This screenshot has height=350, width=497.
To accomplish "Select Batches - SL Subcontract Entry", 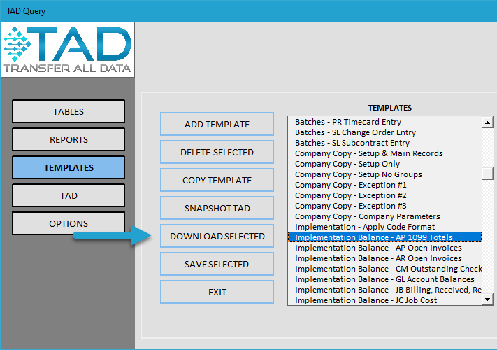I will (384, 143).
